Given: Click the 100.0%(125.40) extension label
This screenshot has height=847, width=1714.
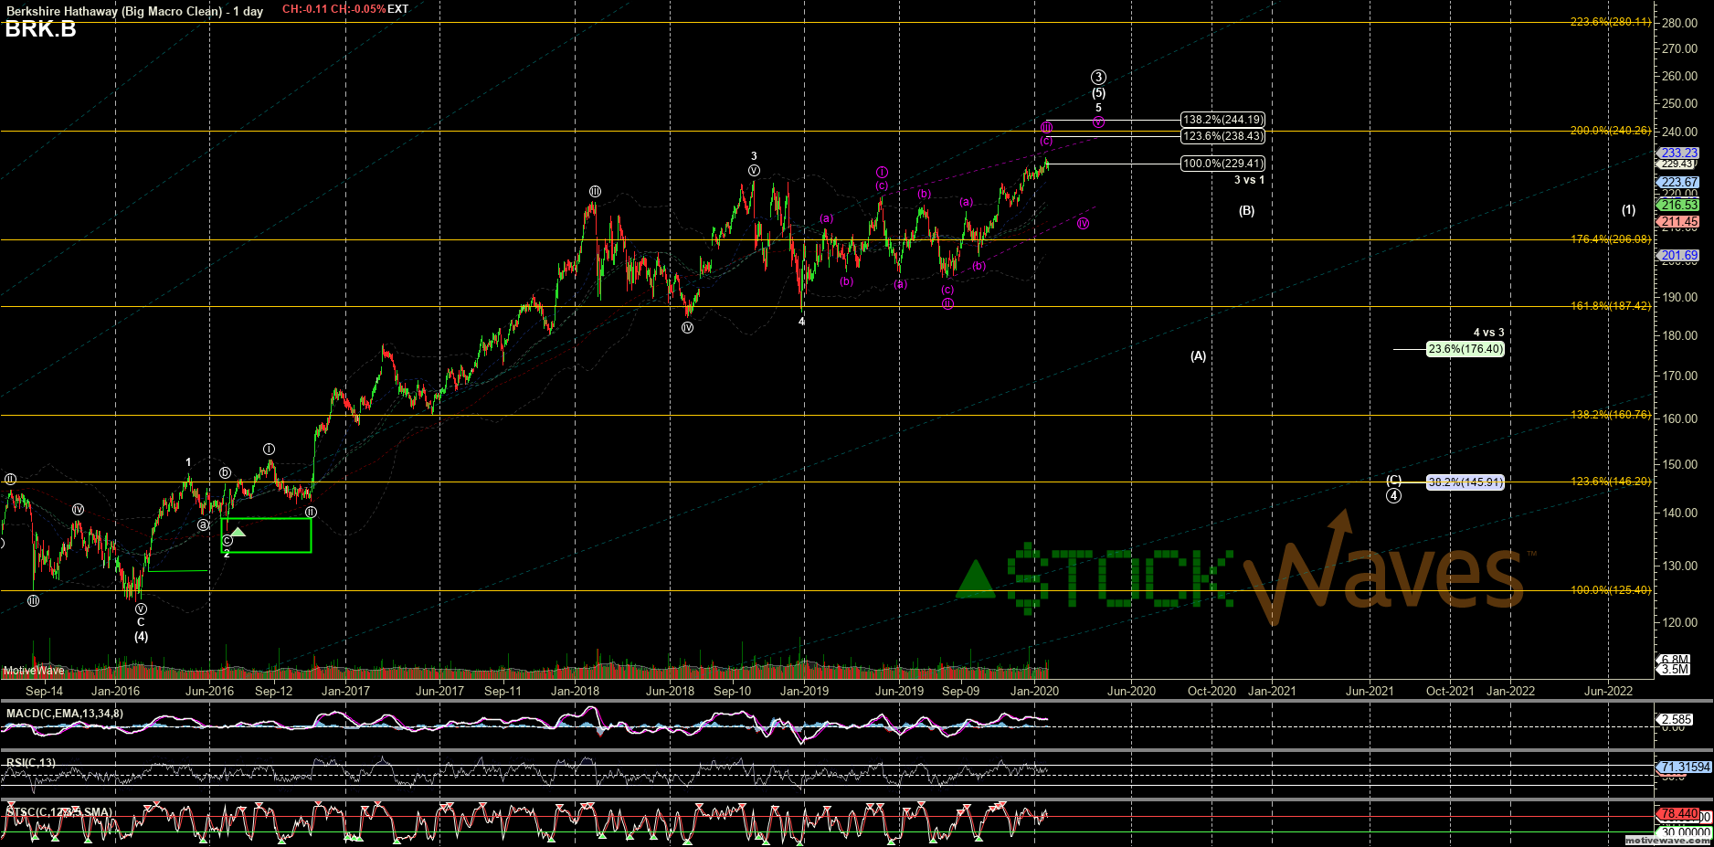Looking at the screenshot, I should [1611, 590].
